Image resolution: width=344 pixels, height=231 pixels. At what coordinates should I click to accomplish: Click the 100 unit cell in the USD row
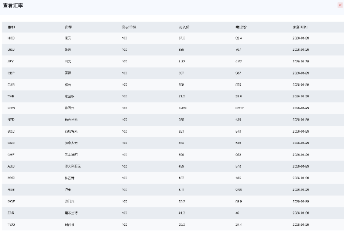tap(124, 50)
